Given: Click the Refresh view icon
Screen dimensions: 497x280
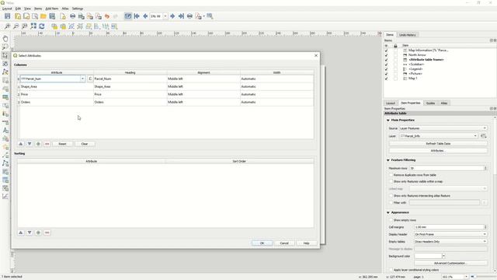Looking at the screenshot, I should 42,26.
